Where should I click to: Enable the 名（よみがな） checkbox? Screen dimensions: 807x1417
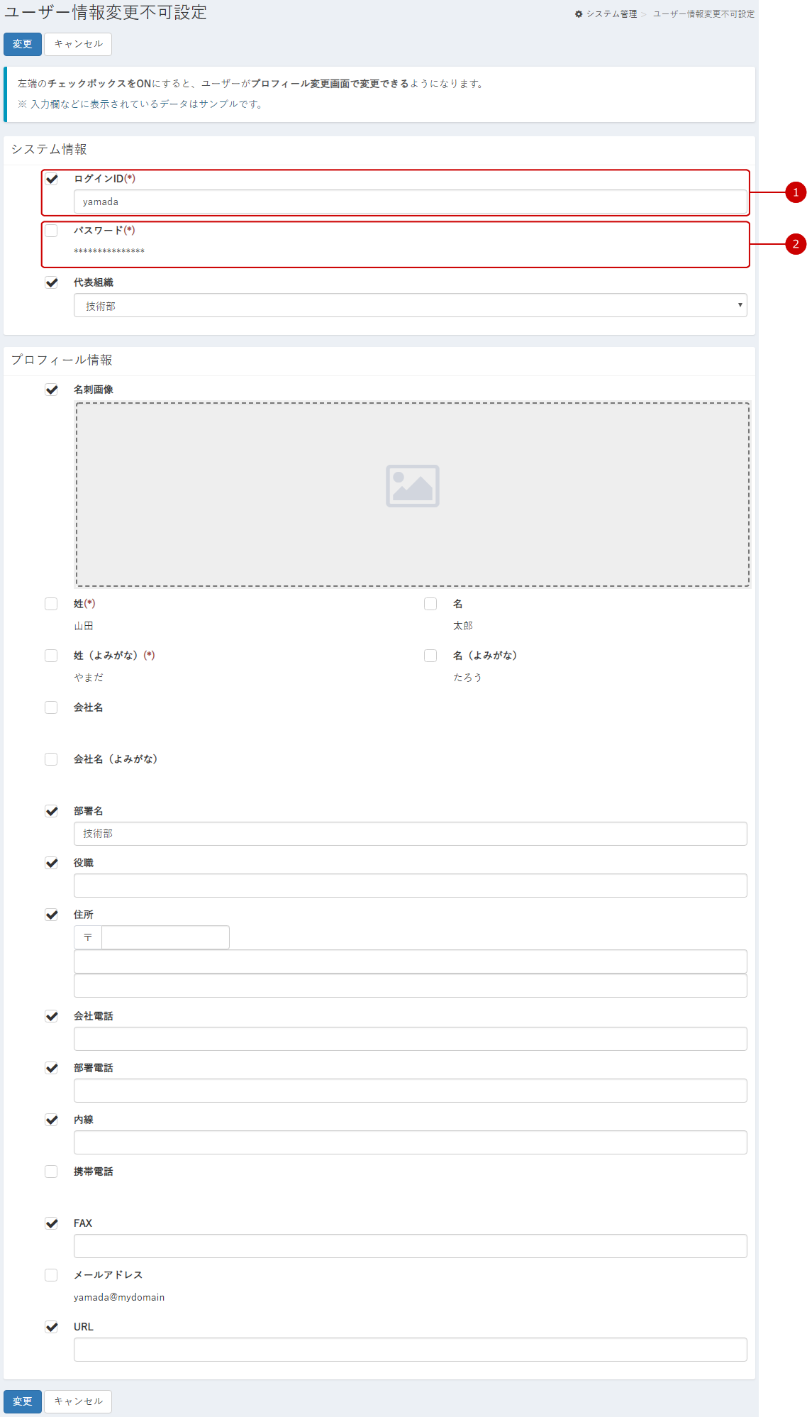click(x=430, y=656)
